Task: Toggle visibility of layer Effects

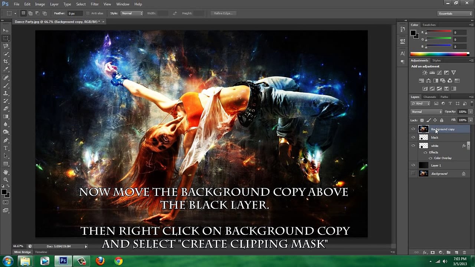Action: pyautogui.click(x=425, y=152)
